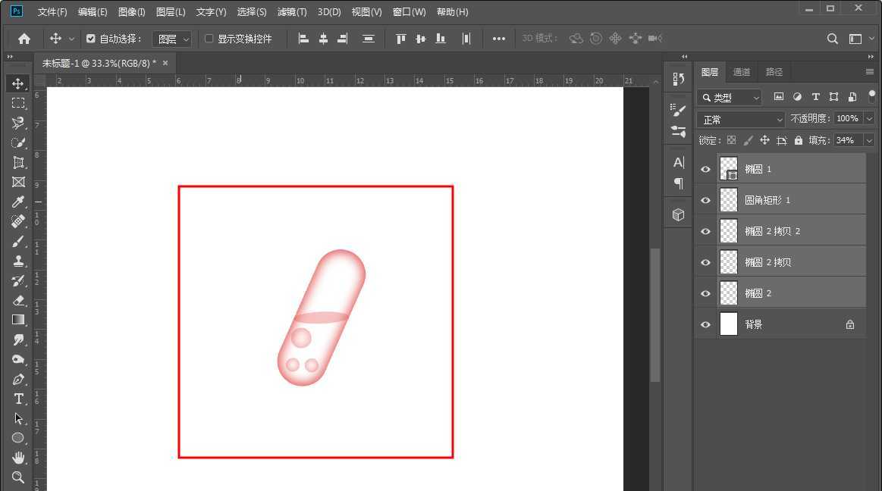Select the Zoom tool in toolbar
Image resolution: width=882 pixels, height=491 pixels.
click(x=18, y=477)
